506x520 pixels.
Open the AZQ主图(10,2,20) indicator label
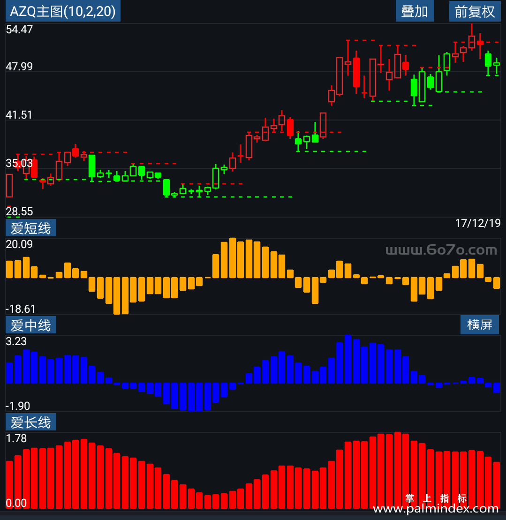pos(63,11)
